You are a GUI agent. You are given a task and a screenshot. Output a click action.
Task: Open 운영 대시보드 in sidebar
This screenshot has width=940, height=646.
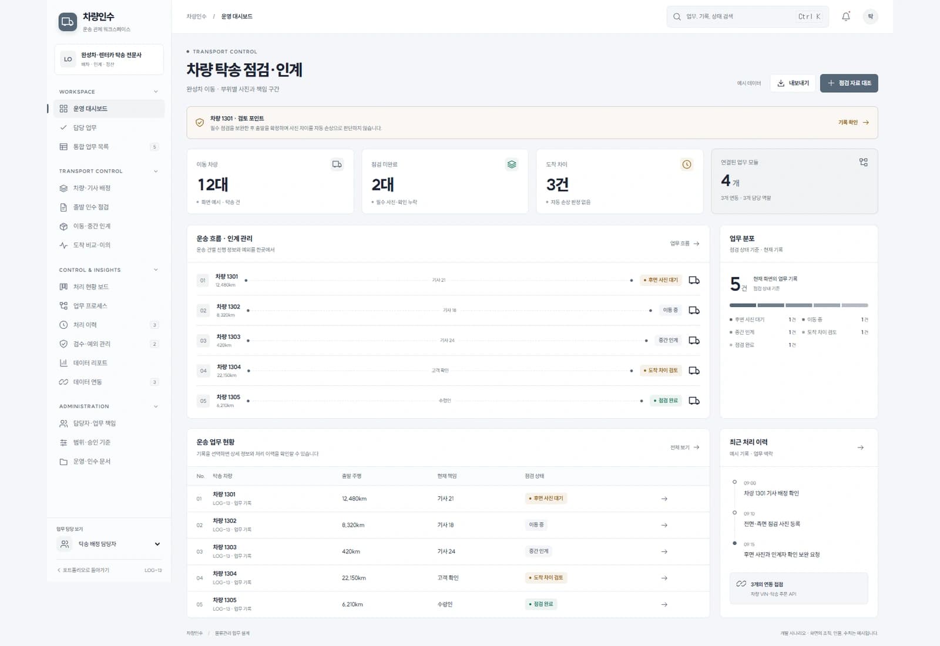pyautogui.click(x=109, y=109)
